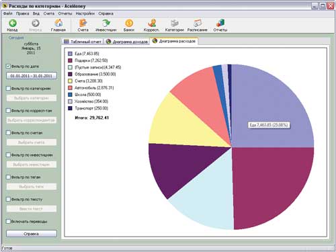Click the date range button 01.01.2011 - 31.01.2011
Viewport: 336px width, 252px height.
pos(32,76)
